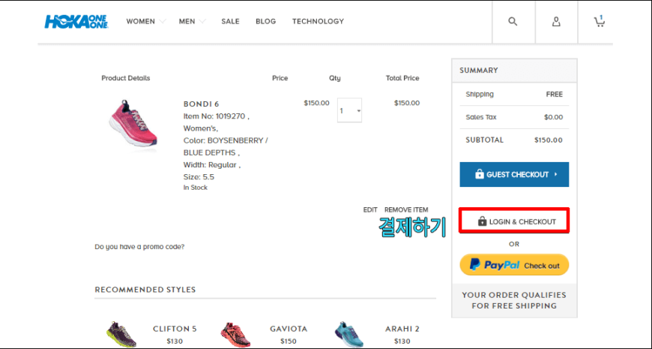This screenshot has height=349, width=652.
Task: Click the 'In Stock' status text
Action: click(196, 188)
